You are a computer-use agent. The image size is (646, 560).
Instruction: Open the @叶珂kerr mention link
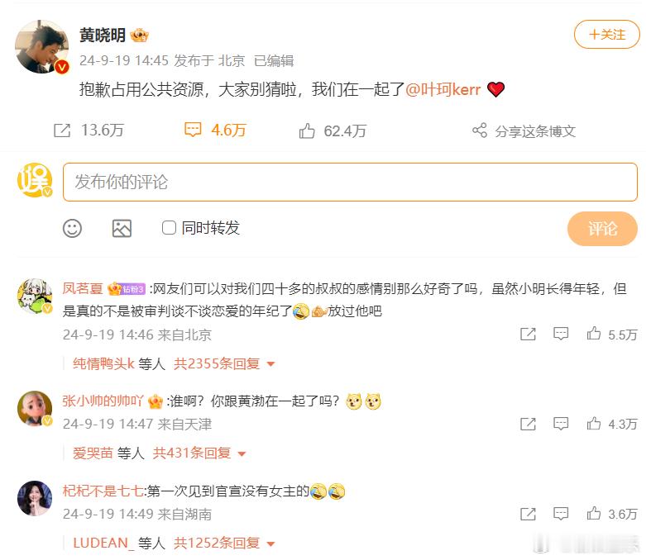(443, 89)
